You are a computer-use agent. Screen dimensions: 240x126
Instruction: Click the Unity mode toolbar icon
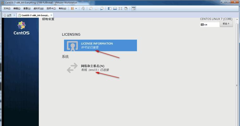[x=126, y=9]
